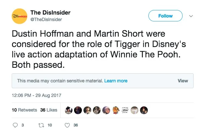Expand the tweet options chevron
The width and height of the screenshot is (204, 132).
pos(191,16)
